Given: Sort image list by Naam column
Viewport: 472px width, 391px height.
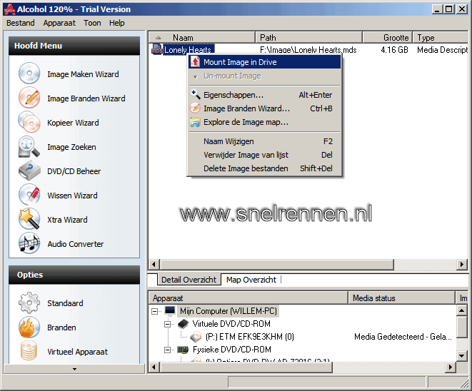Looking at the screenshot, I should pyautogui.click(x=202, y=38).
